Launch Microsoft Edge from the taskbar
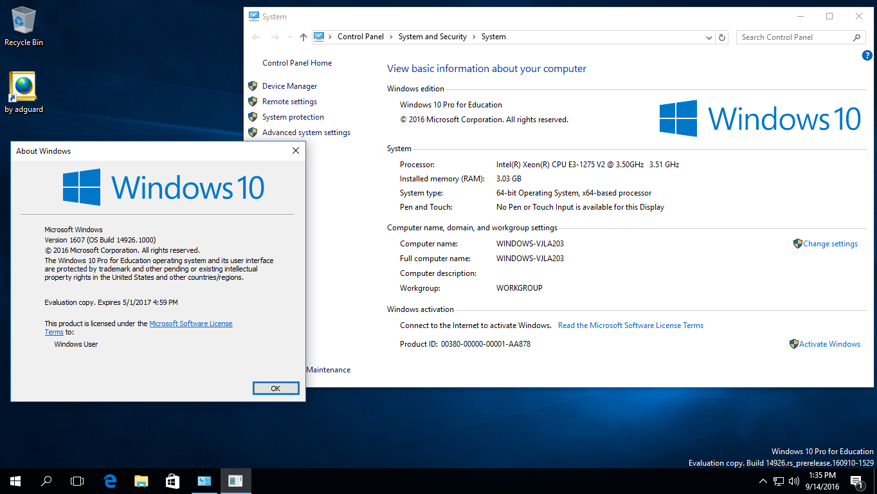The height and width of the screenshot is (494, 877). (110, 480)
